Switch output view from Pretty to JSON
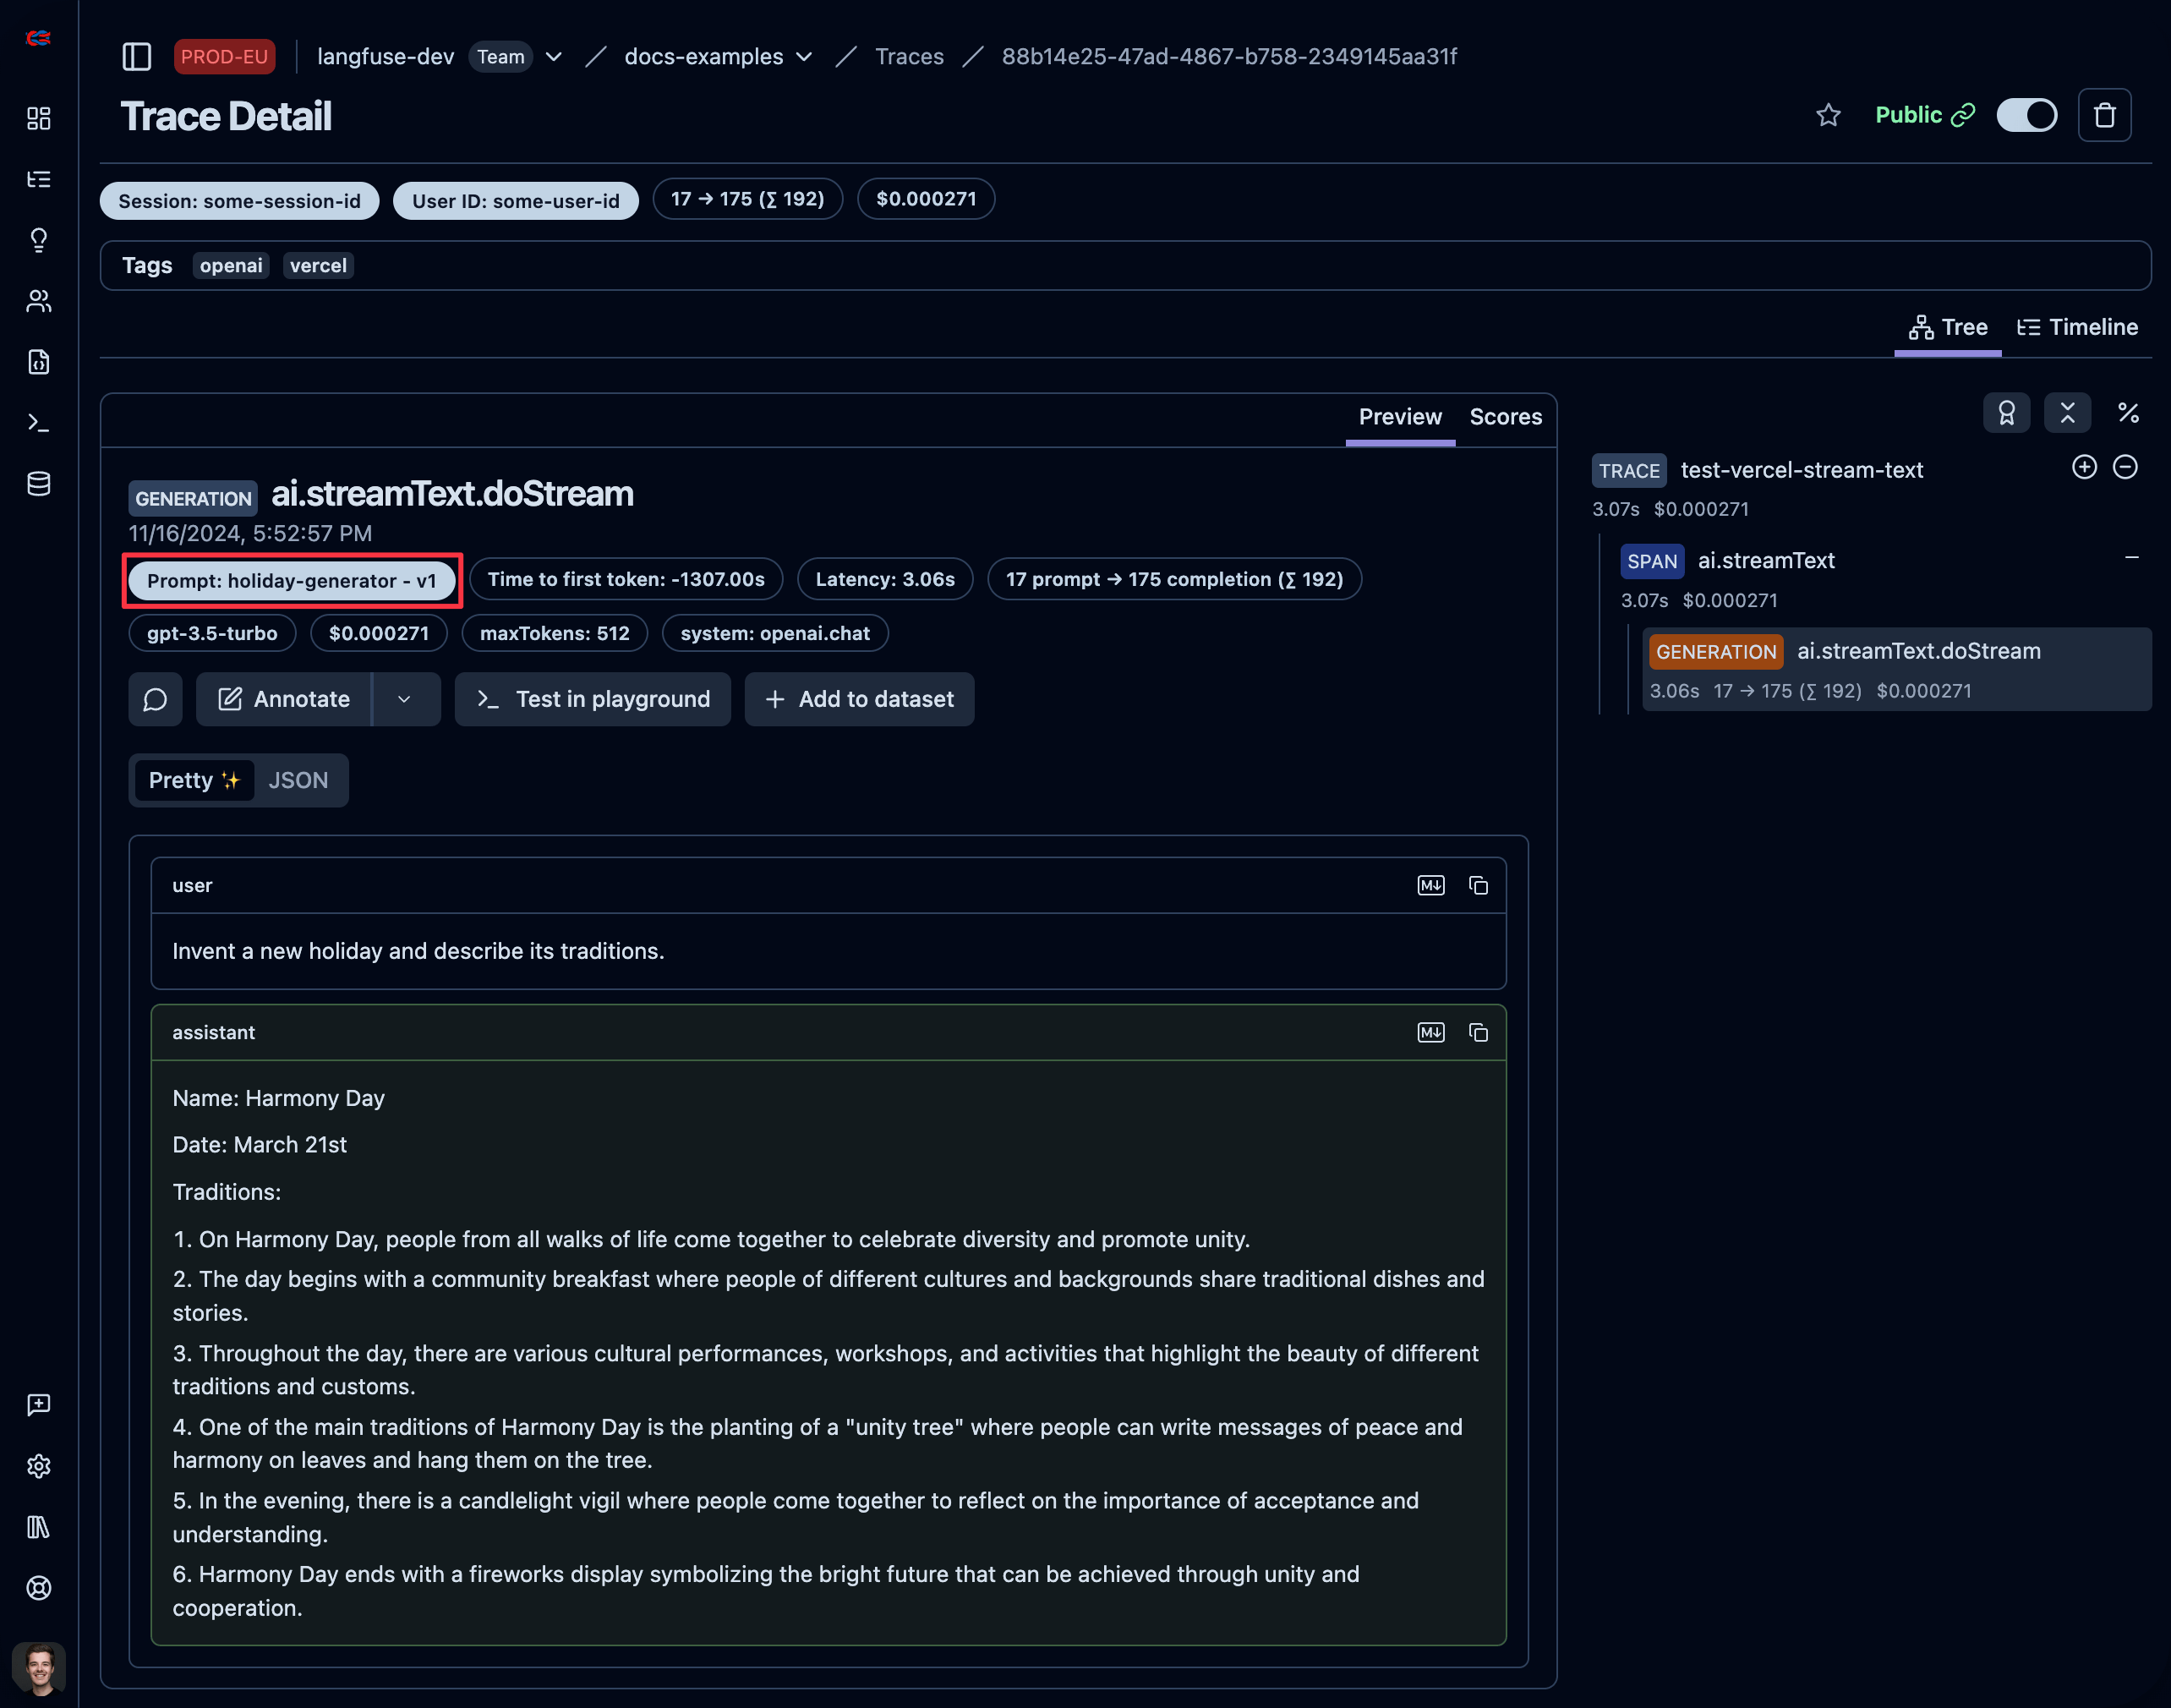This screenshot has height=1708, width=2171. click(299, 780)
